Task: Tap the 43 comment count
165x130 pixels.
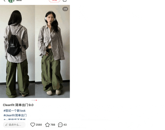Action: (x=65, y=125)
